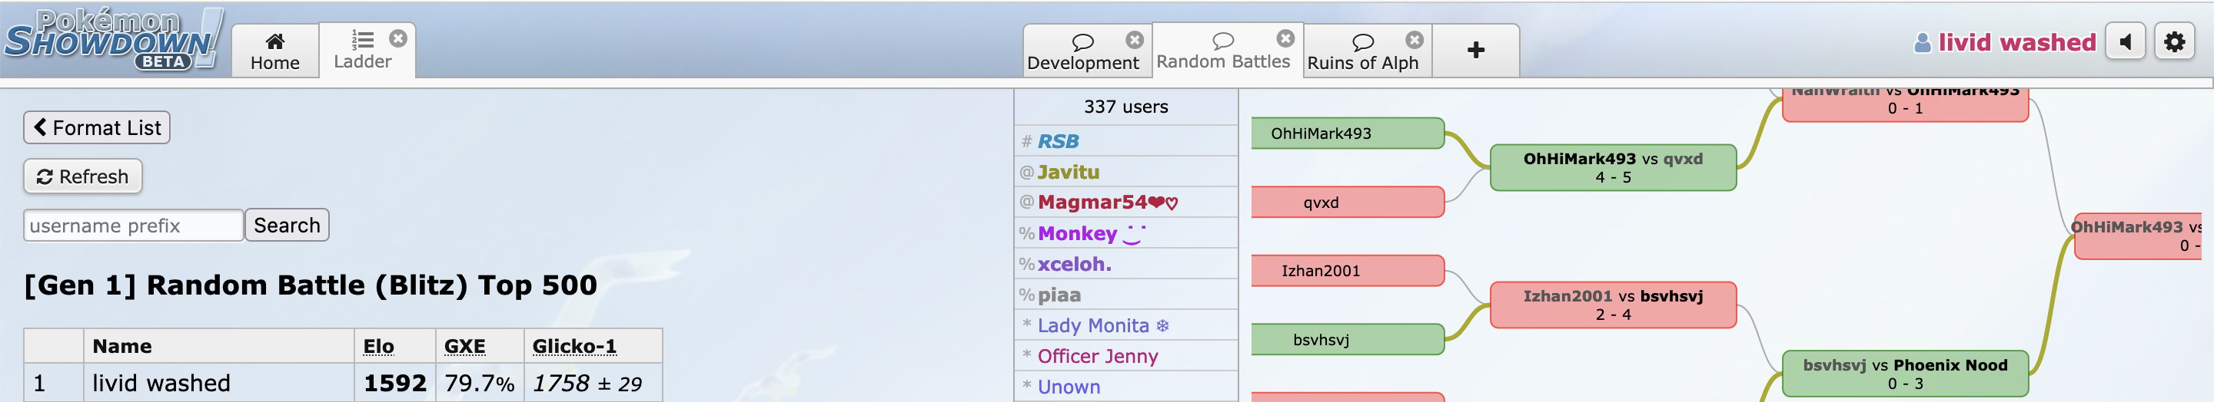Open the Random Battles chat tab
The width and height of the screenshot is (2214, 402).
(1223, 51)
